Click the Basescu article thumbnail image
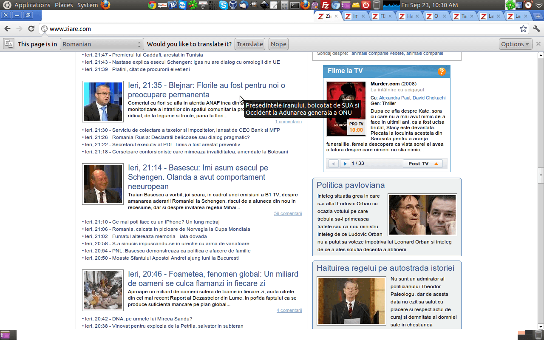The height and width of the screenshot is (340, 544). (x=103, y=184)
